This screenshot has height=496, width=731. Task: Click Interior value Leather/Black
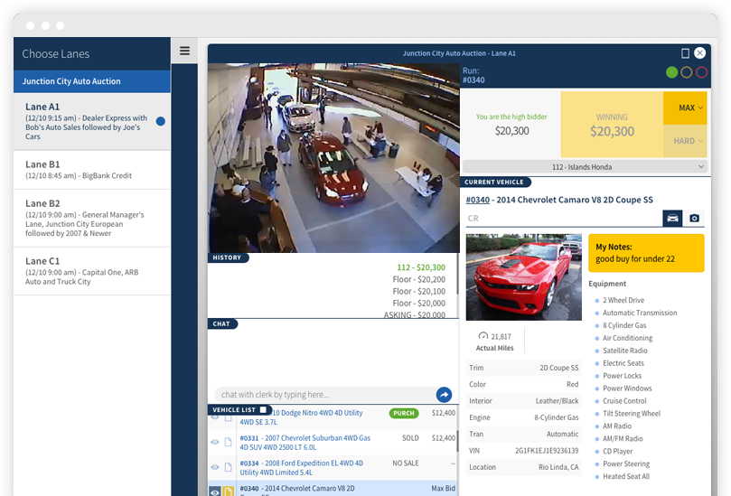click(557, 401)
